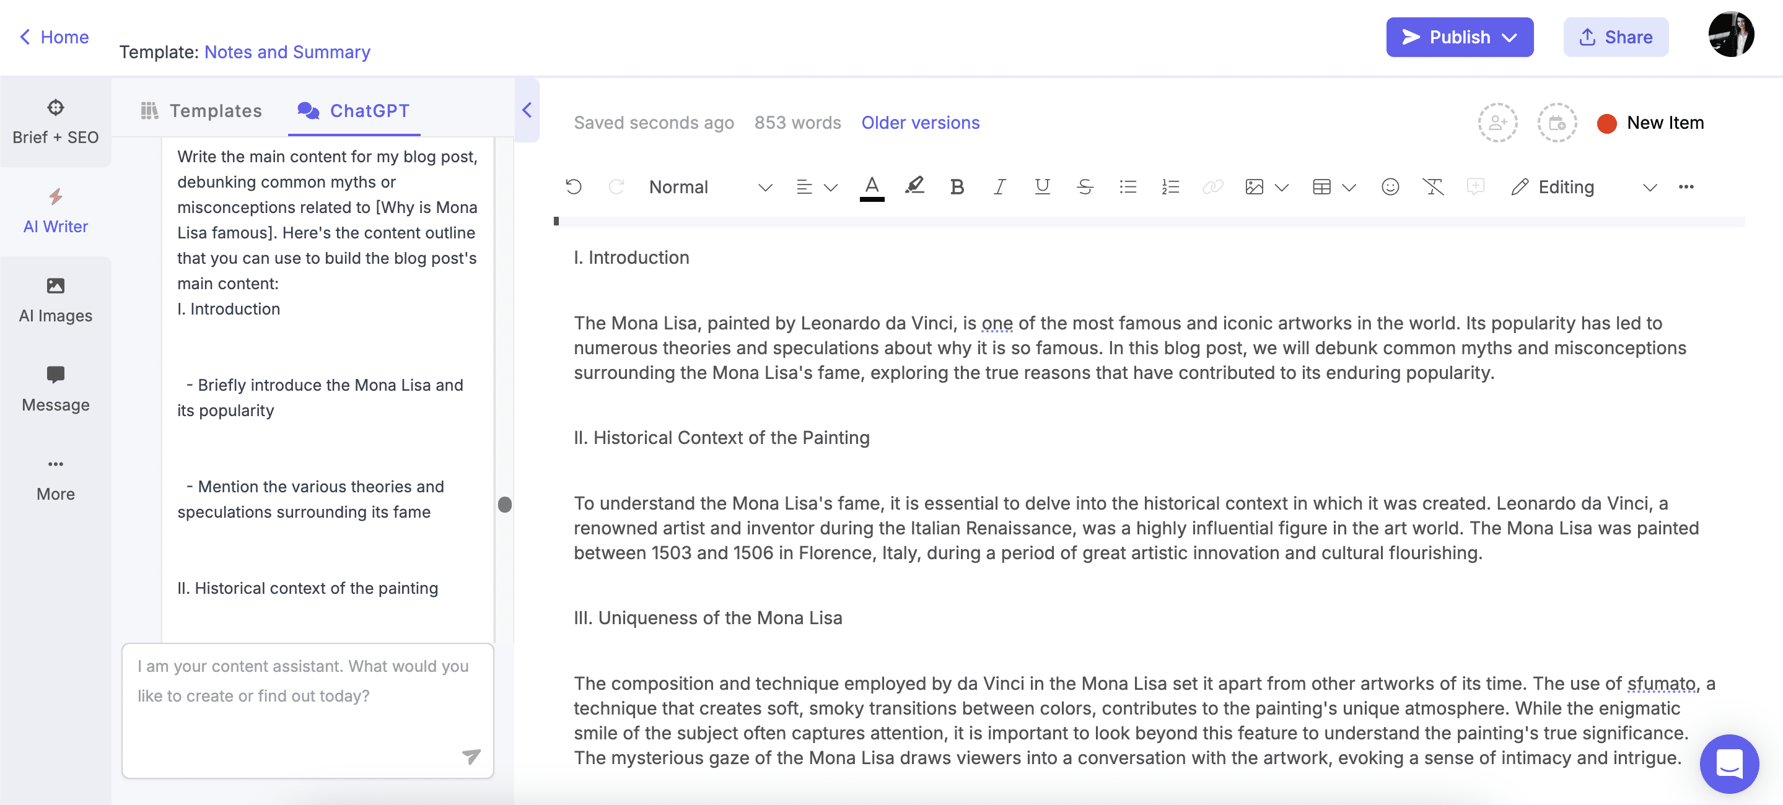Open the support chat bubble
Screen dimensions: 1783x805
(x=1729, y=764)
